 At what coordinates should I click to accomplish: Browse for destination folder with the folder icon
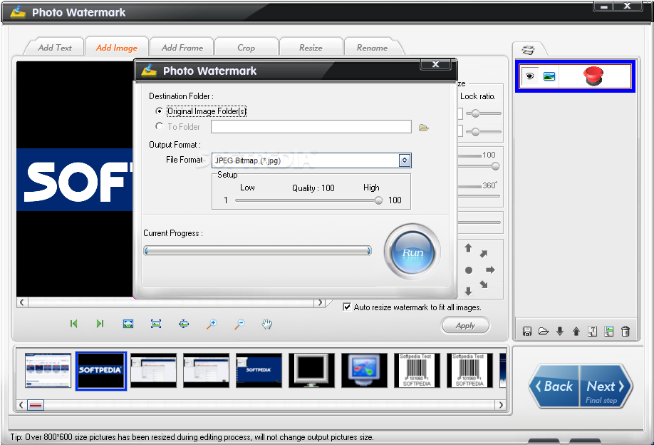tap(424, 128)
